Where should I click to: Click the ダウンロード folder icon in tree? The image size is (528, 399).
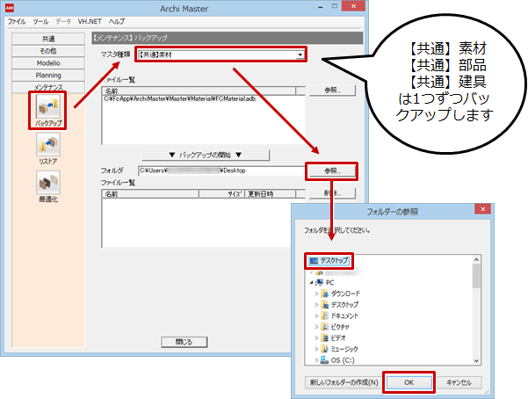[325, 294]
